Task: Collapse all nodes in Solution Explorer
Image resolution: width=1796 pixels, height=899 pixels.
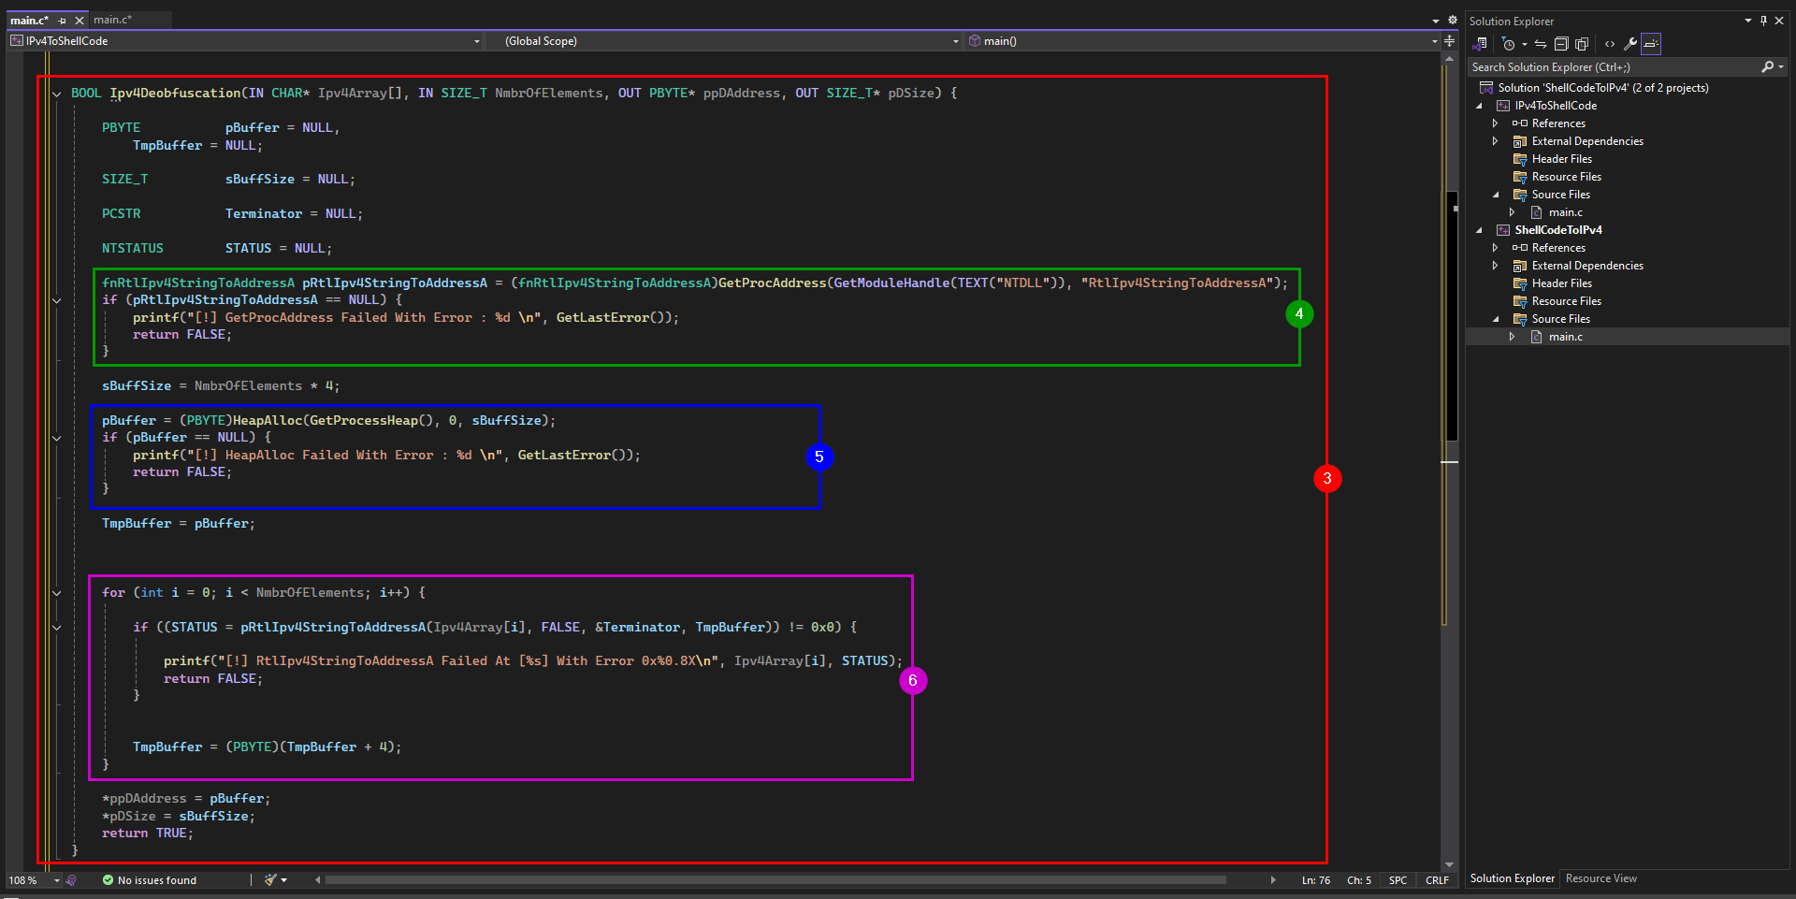Action: (x=1561, y=44)
